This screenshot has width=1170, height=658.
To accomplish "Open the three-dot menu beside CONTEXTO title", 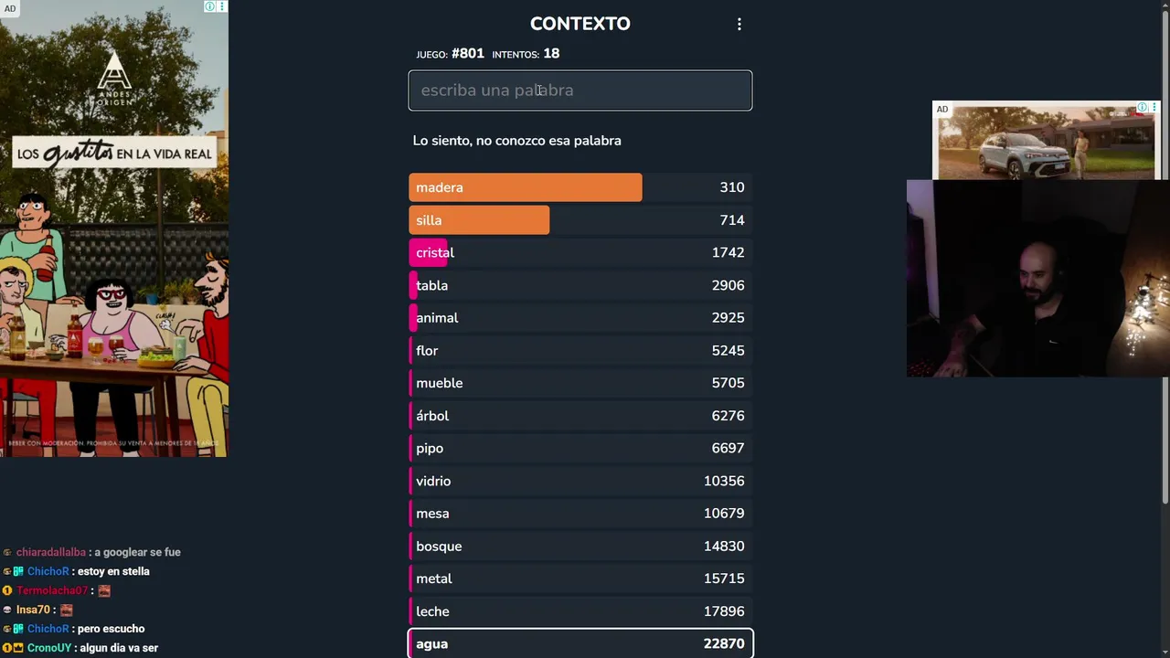I will pyautogui.click(x=739, y=25).
